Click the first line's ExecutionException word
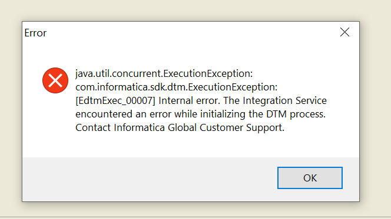Screen dimensions: 391x219 pos(208,73)
